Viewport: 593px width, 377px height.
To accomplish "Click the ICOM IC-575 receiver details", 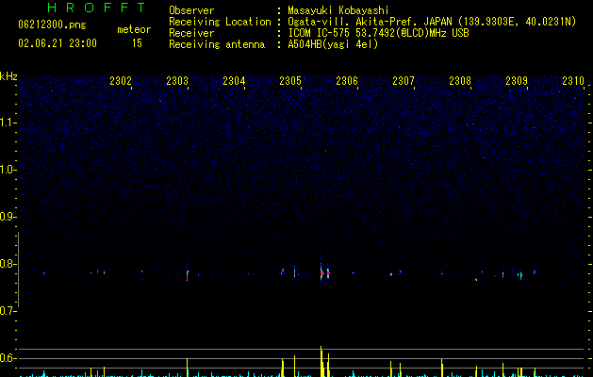I will coord(379,33).
